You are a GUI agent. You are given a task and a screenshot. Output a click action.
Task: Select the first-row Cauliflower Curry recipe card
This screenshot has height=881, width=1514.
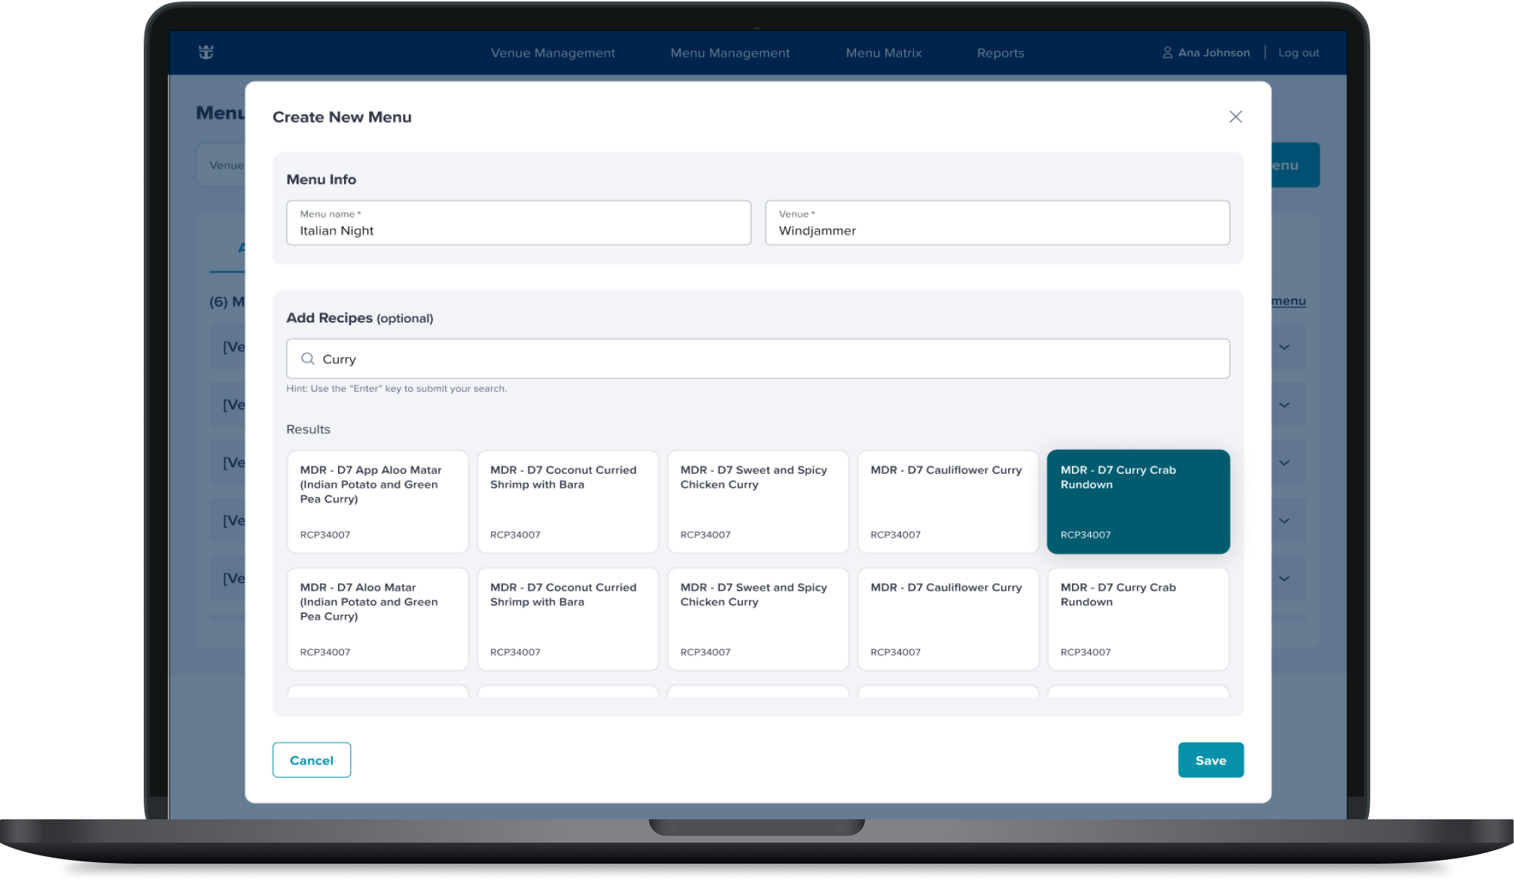[947, 502]
